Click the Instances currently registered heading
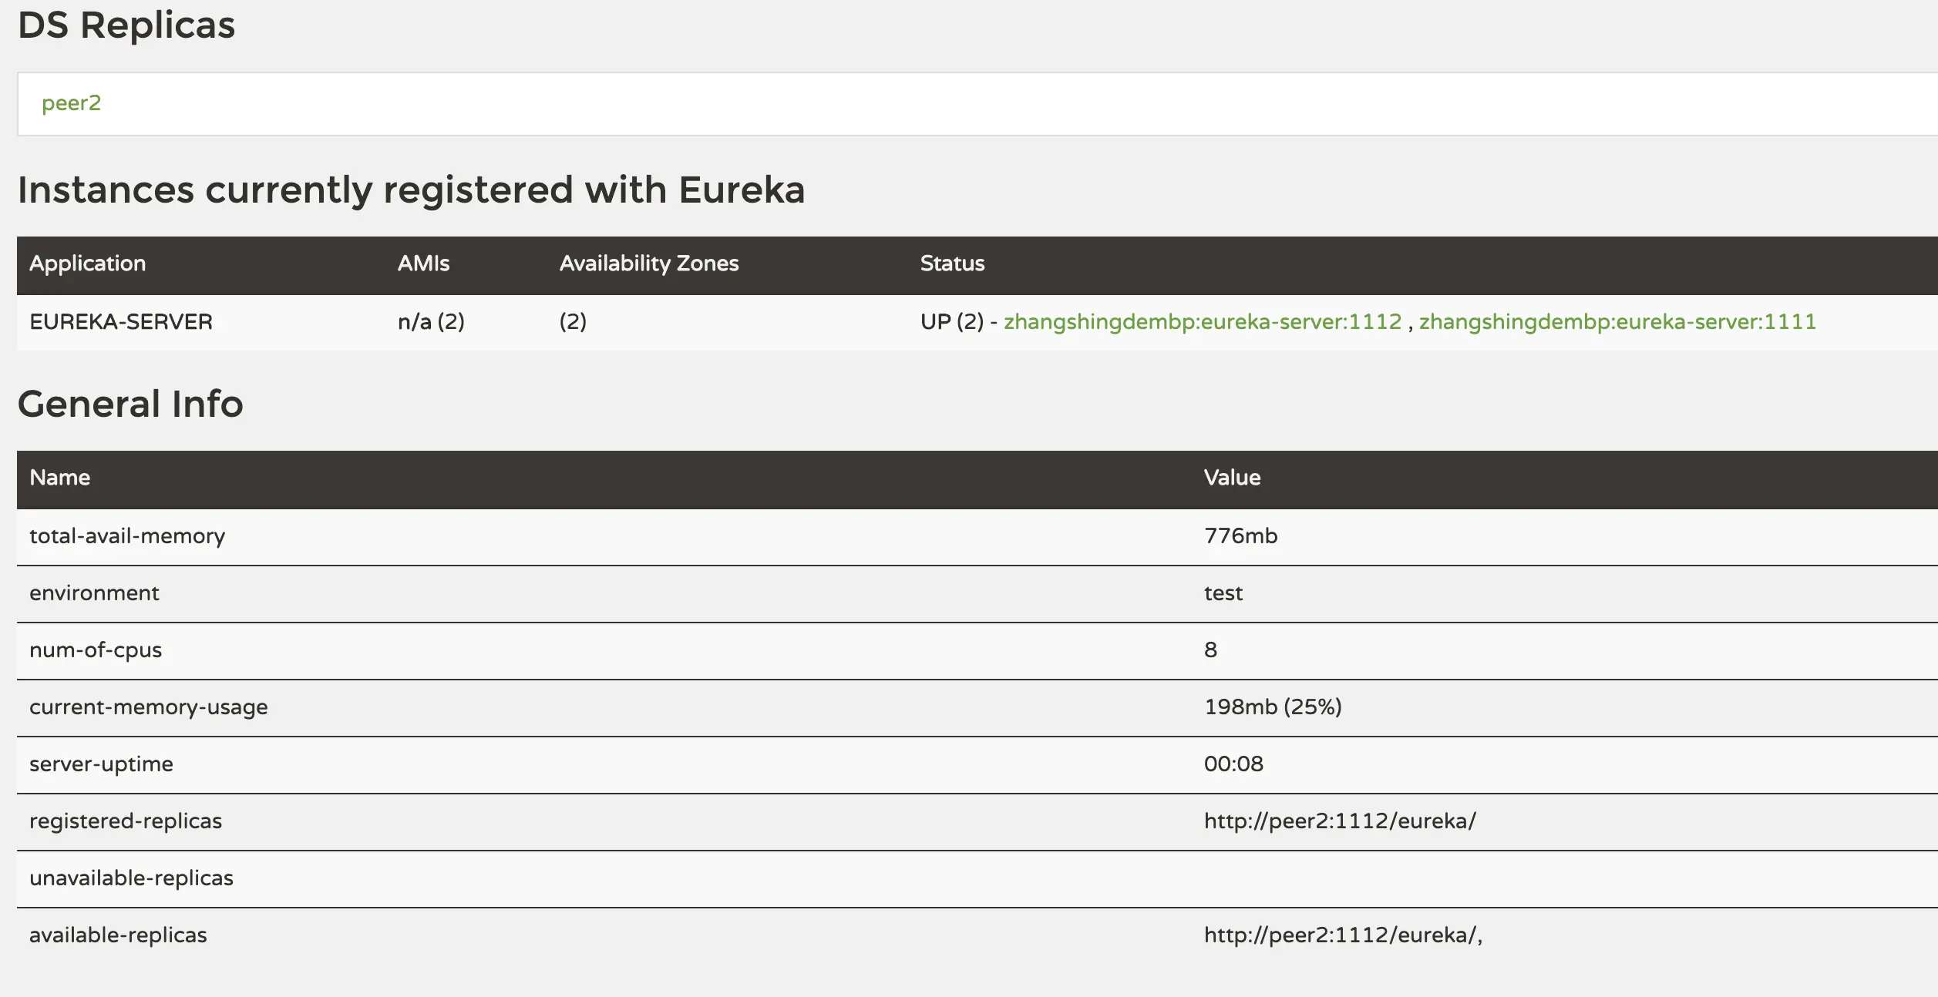This screenshot has height=997, width=1938. pyautogui.click(x=411, y=190)
